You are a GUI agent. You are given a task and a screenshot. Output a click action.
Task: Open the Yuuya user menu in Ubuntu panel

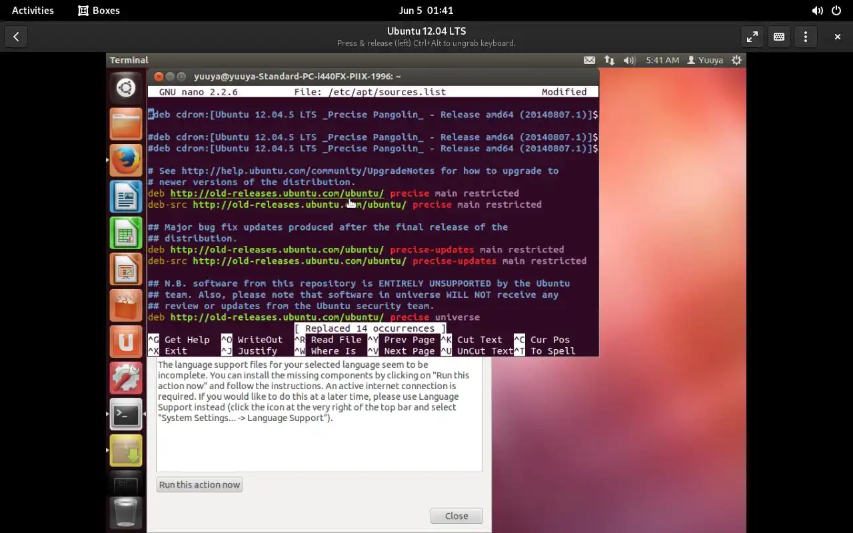click(x=705, y=60)
